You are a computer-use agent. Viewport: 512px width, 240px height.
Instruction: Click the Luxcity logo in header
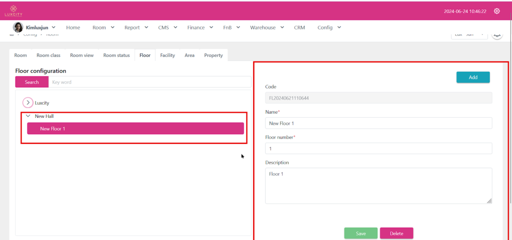point(13,10)
